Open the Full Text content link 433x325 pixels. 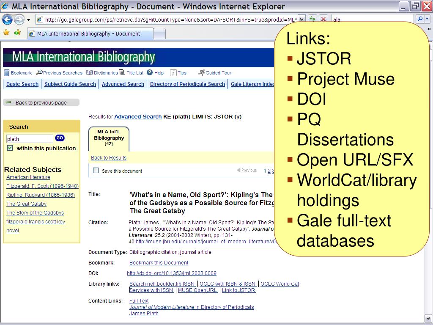(x=139, y=300)
